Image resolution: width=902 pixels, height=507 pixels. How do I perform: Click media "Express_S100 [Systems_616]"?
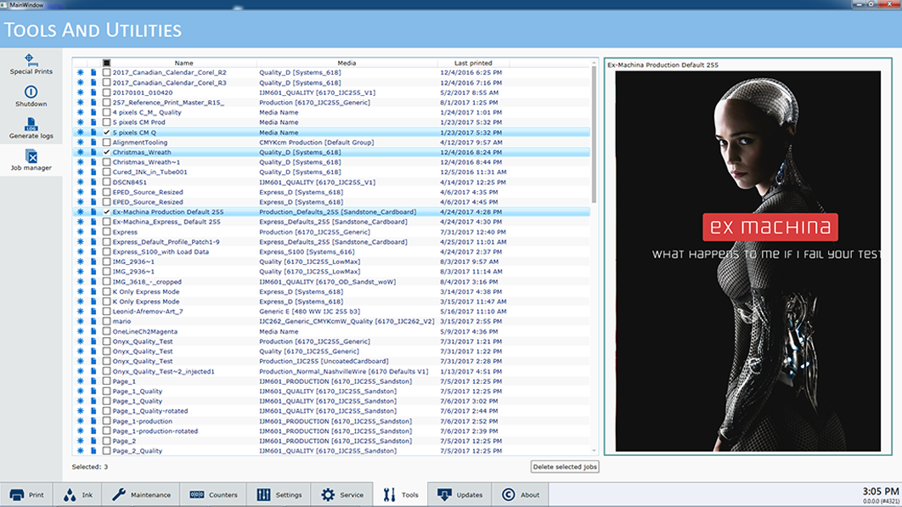[x=307, y=251]
